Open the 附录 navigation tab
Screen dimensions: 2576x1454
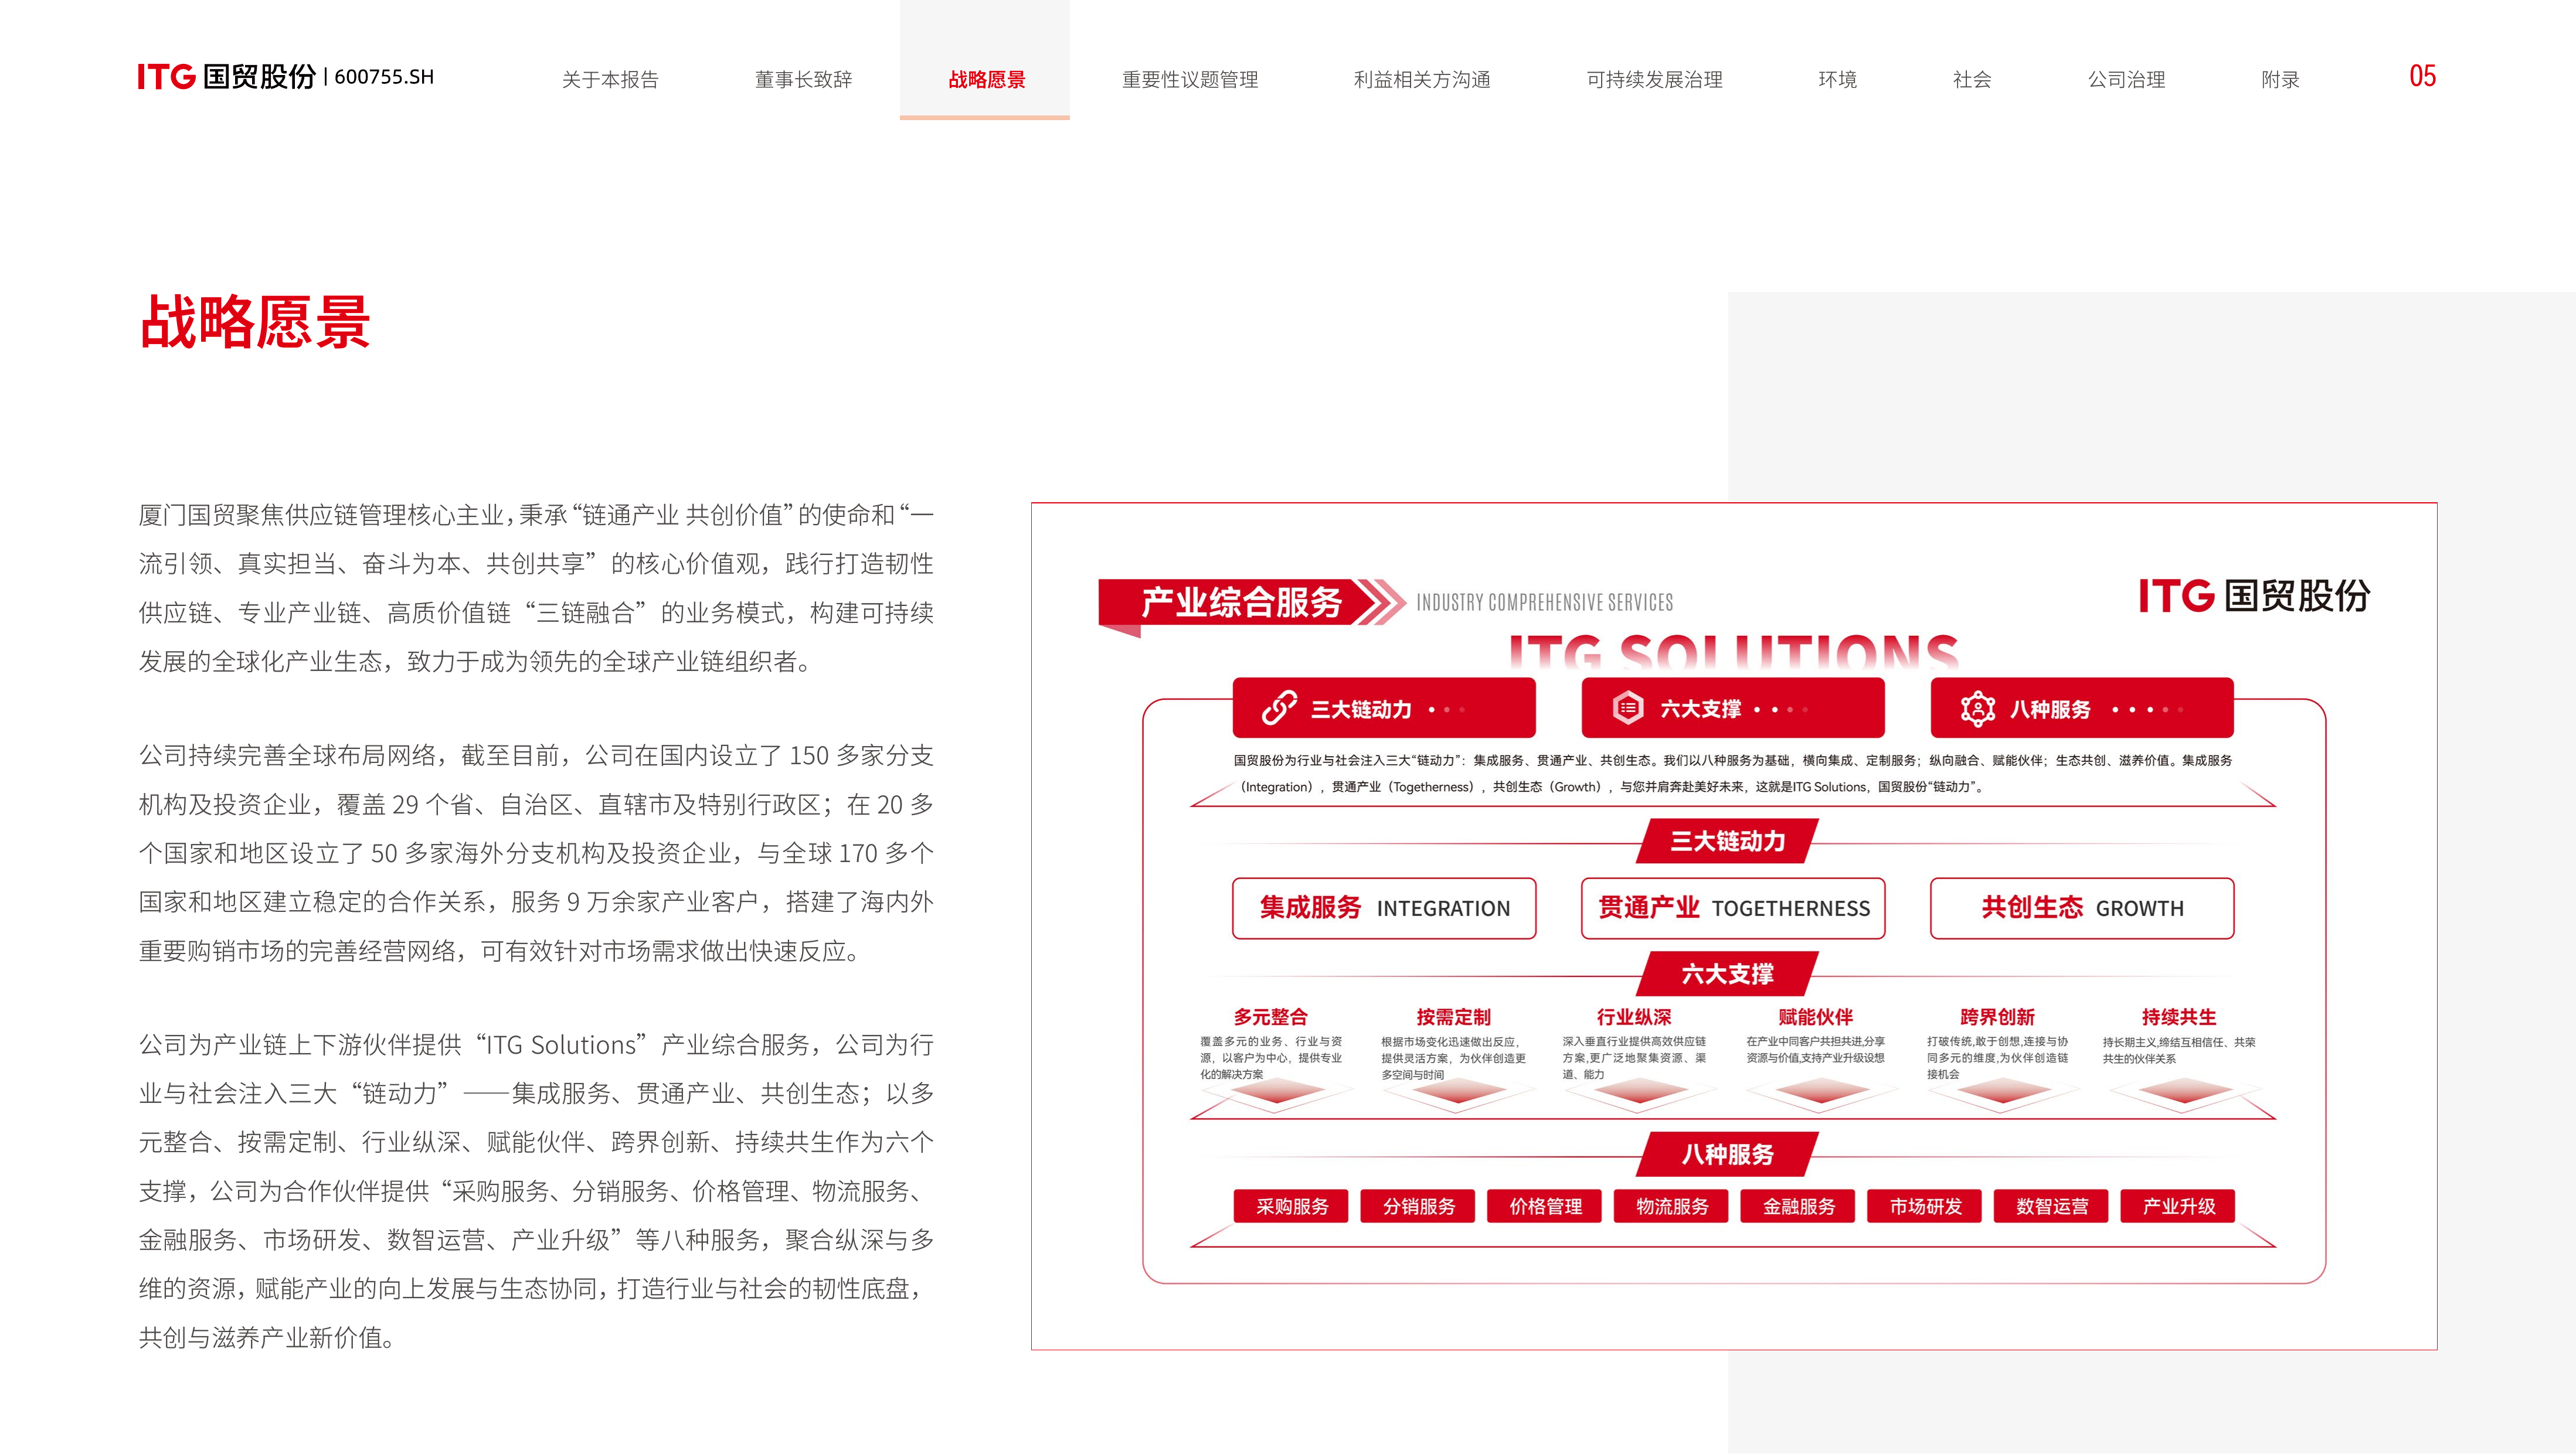point(2280,79)
